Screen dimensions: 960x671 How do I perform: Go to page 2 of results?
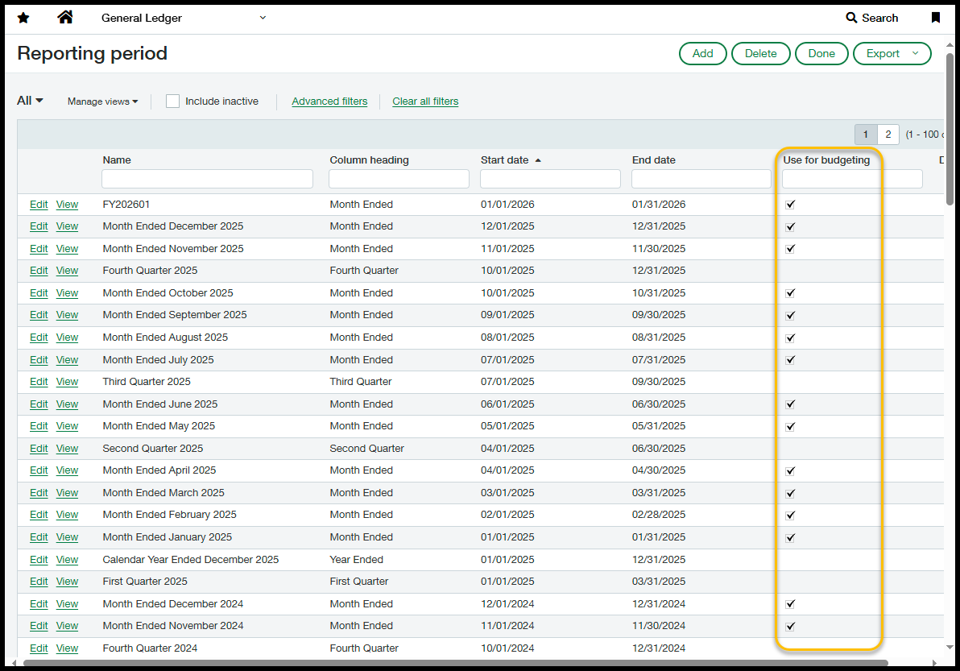pyautogui.click(x=888, y=135)
